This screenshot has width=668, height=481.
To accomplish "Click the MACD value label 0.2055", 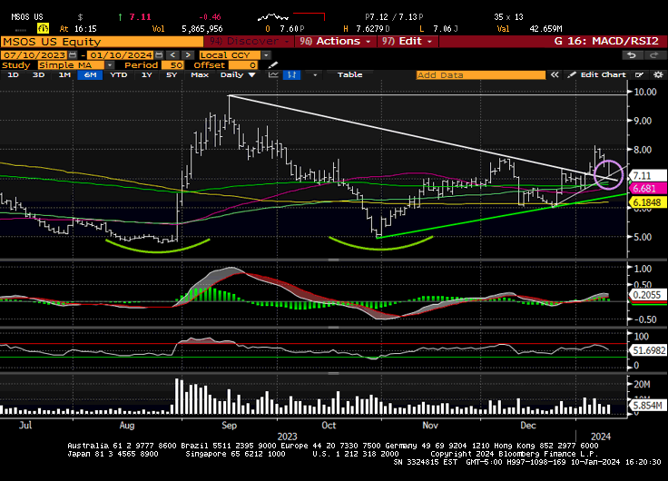I will point(647,295).
